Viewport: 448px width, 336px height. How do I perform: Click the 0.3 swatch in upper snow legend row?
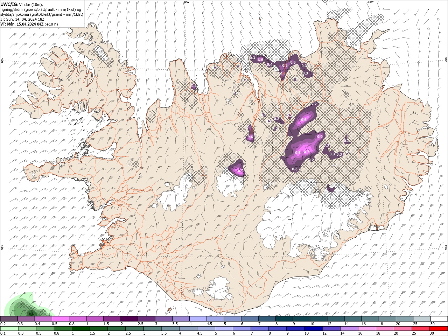[x=26, y=319]
